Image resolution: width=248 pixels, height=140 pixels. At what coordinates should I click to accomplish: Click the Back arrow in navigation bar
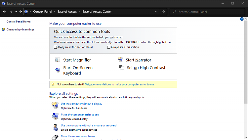pos(4,12)
